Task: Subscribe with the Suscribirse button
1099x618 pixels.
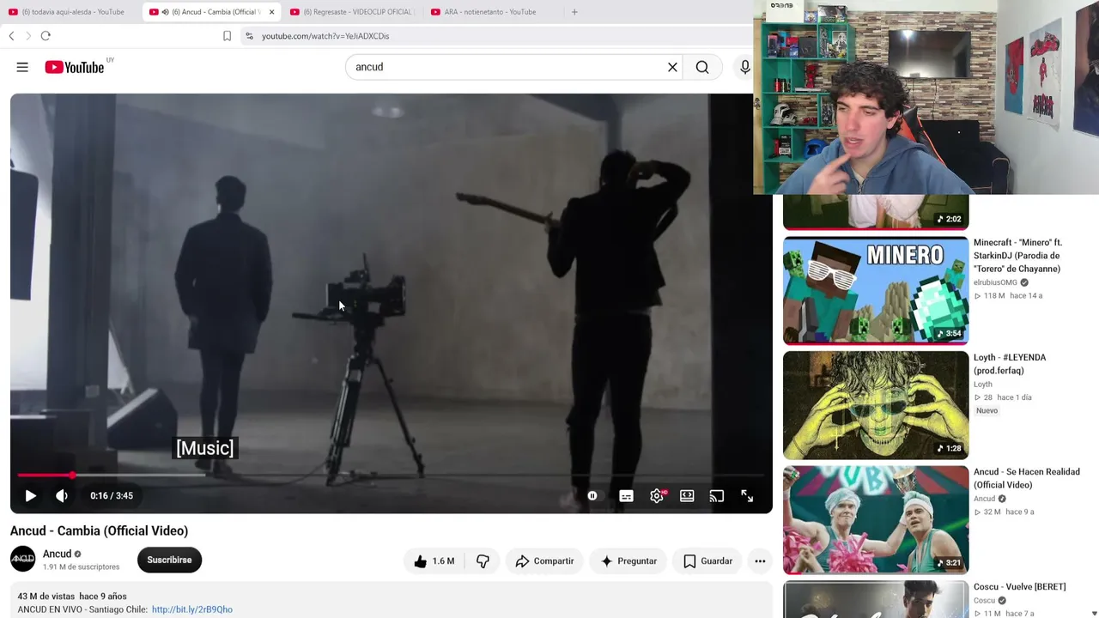Action: (x=169, y=560)
